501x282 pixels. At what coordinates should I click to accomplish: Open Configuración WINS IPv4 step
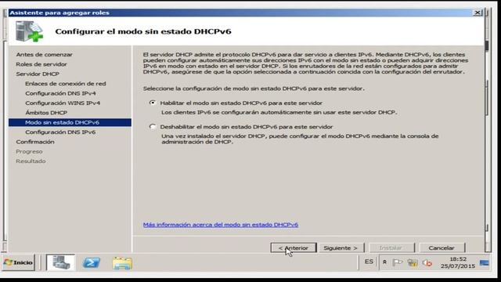pyautogui.click(x=63, y=103)
